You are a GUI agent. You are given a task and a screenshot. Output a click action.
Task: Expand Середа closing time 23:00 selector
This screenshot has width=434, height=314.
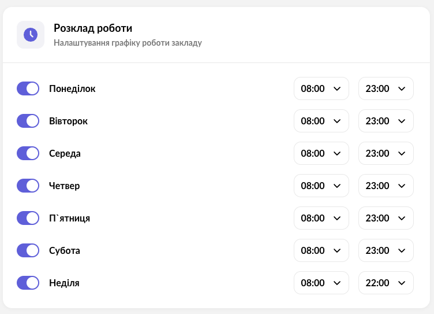[386, 154]
